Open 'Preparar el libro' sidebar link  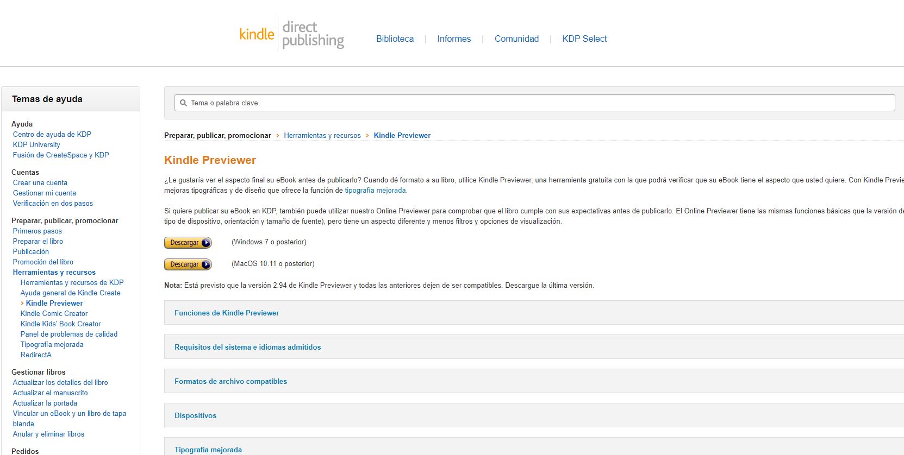38,241
